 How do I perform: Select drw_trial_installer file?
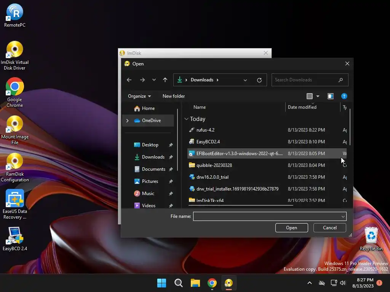[x=267, y=189]
